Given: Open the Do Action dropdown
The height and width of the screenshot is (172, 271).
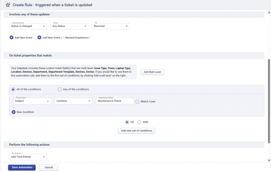Looking at the screenshot, I should [28, 157].
